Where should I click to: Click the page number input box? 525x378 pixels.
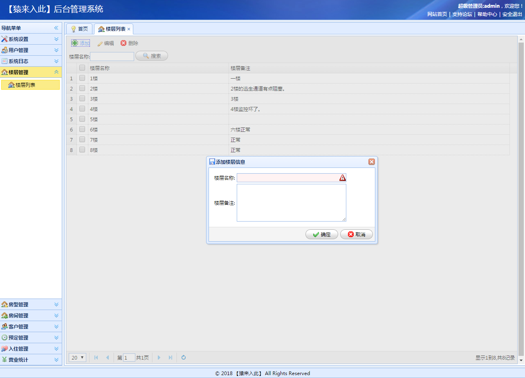129,358
